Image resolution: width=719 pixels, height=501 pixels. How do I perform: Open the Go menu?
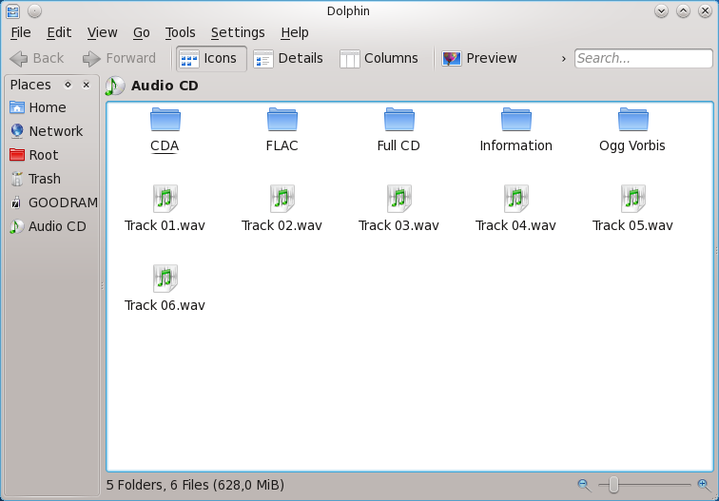(141, 32)
